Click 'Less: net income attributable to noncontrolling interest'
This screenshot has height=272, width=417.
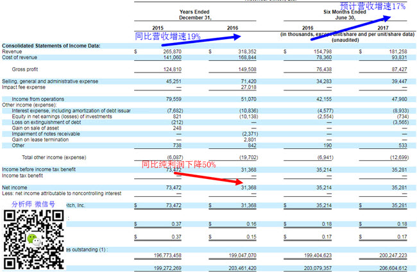click(x=62, y=194)
